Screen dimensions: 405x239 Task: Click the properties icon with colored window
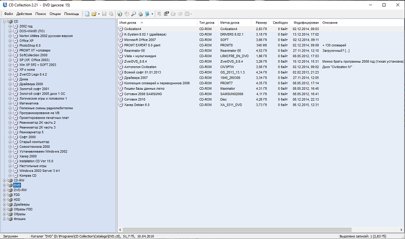point(166,14)
